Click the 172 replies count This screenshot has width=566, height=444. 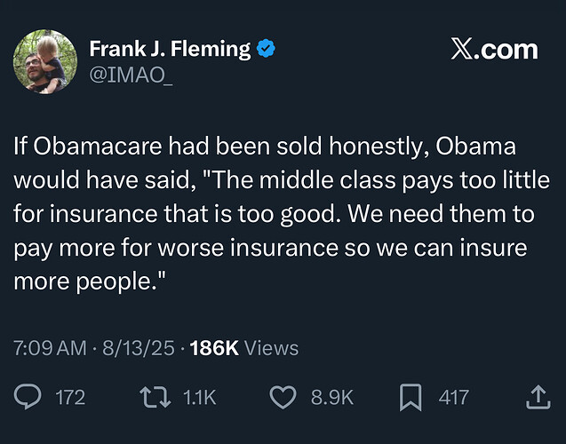point(70,398)
